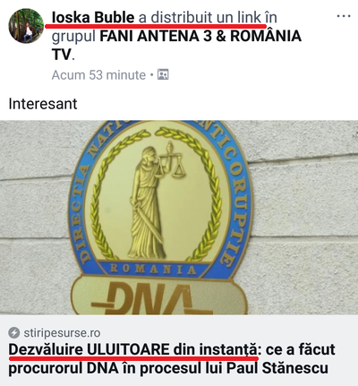Open headline 'Dezvăluire ULUITOARE din instanță'
This screenshot has height=386, width=358.
pos(133,349)
